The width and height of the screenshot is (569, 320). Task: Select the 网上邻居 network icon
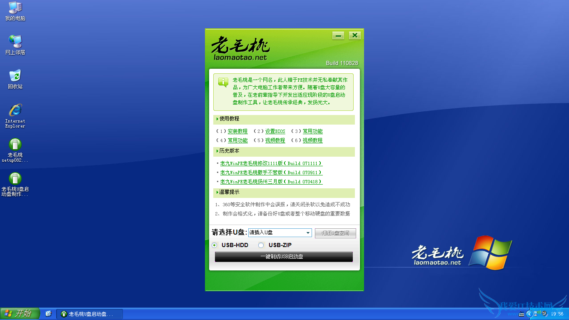(15, 45)
